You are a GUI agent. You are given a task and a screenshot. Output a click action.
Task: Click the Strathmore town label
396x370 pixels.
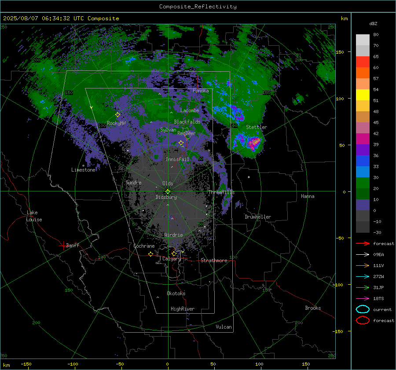(214, 260)
